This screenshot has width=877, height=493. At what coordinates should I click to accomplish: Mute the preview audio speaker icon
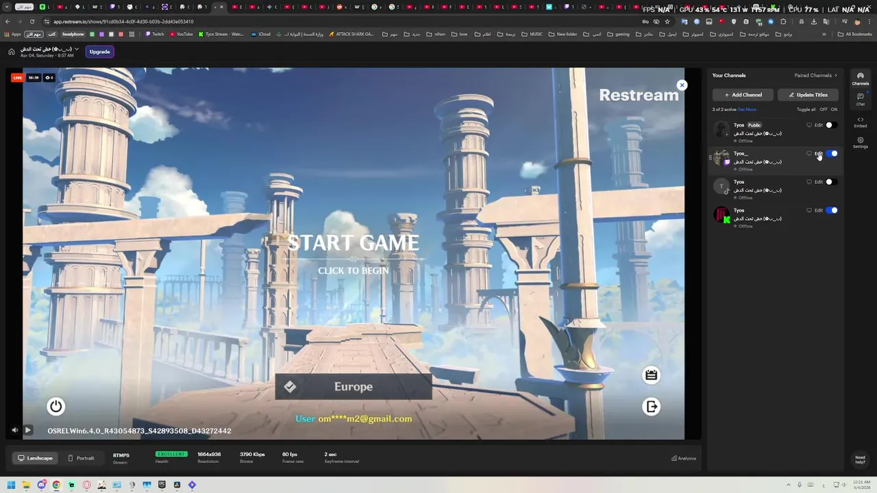click(14, 430)
